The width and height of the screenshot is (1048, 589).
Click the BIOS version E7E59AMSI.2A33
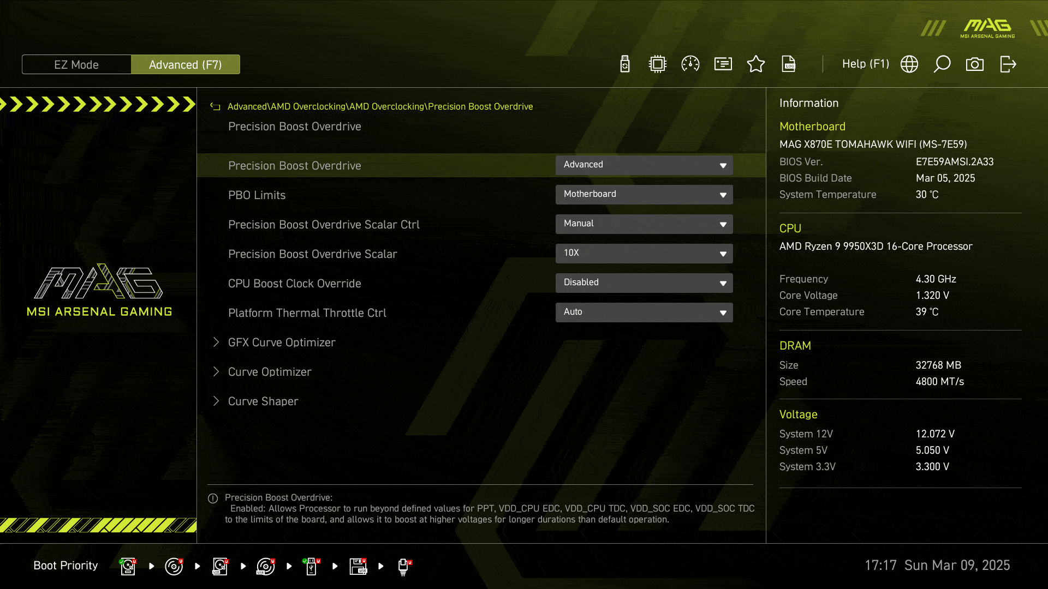[955, 162]
